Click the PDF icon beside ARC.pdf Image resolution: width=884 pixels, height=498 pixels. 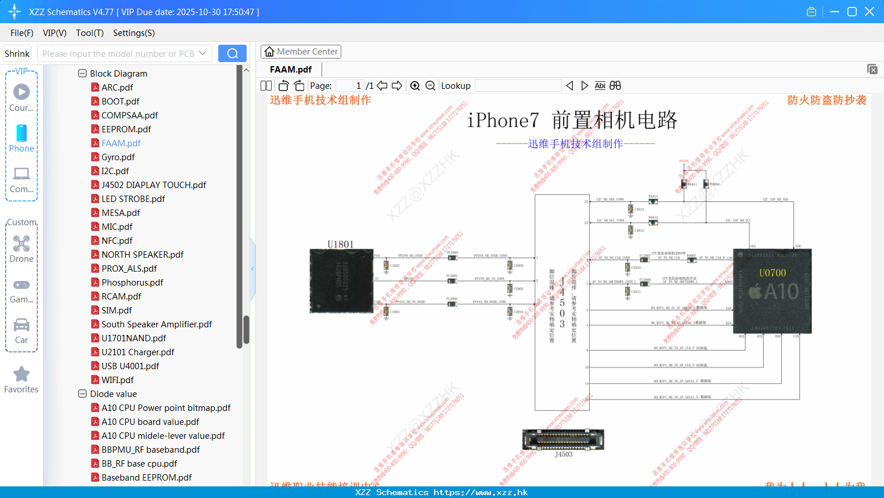(x=95, y=87)
